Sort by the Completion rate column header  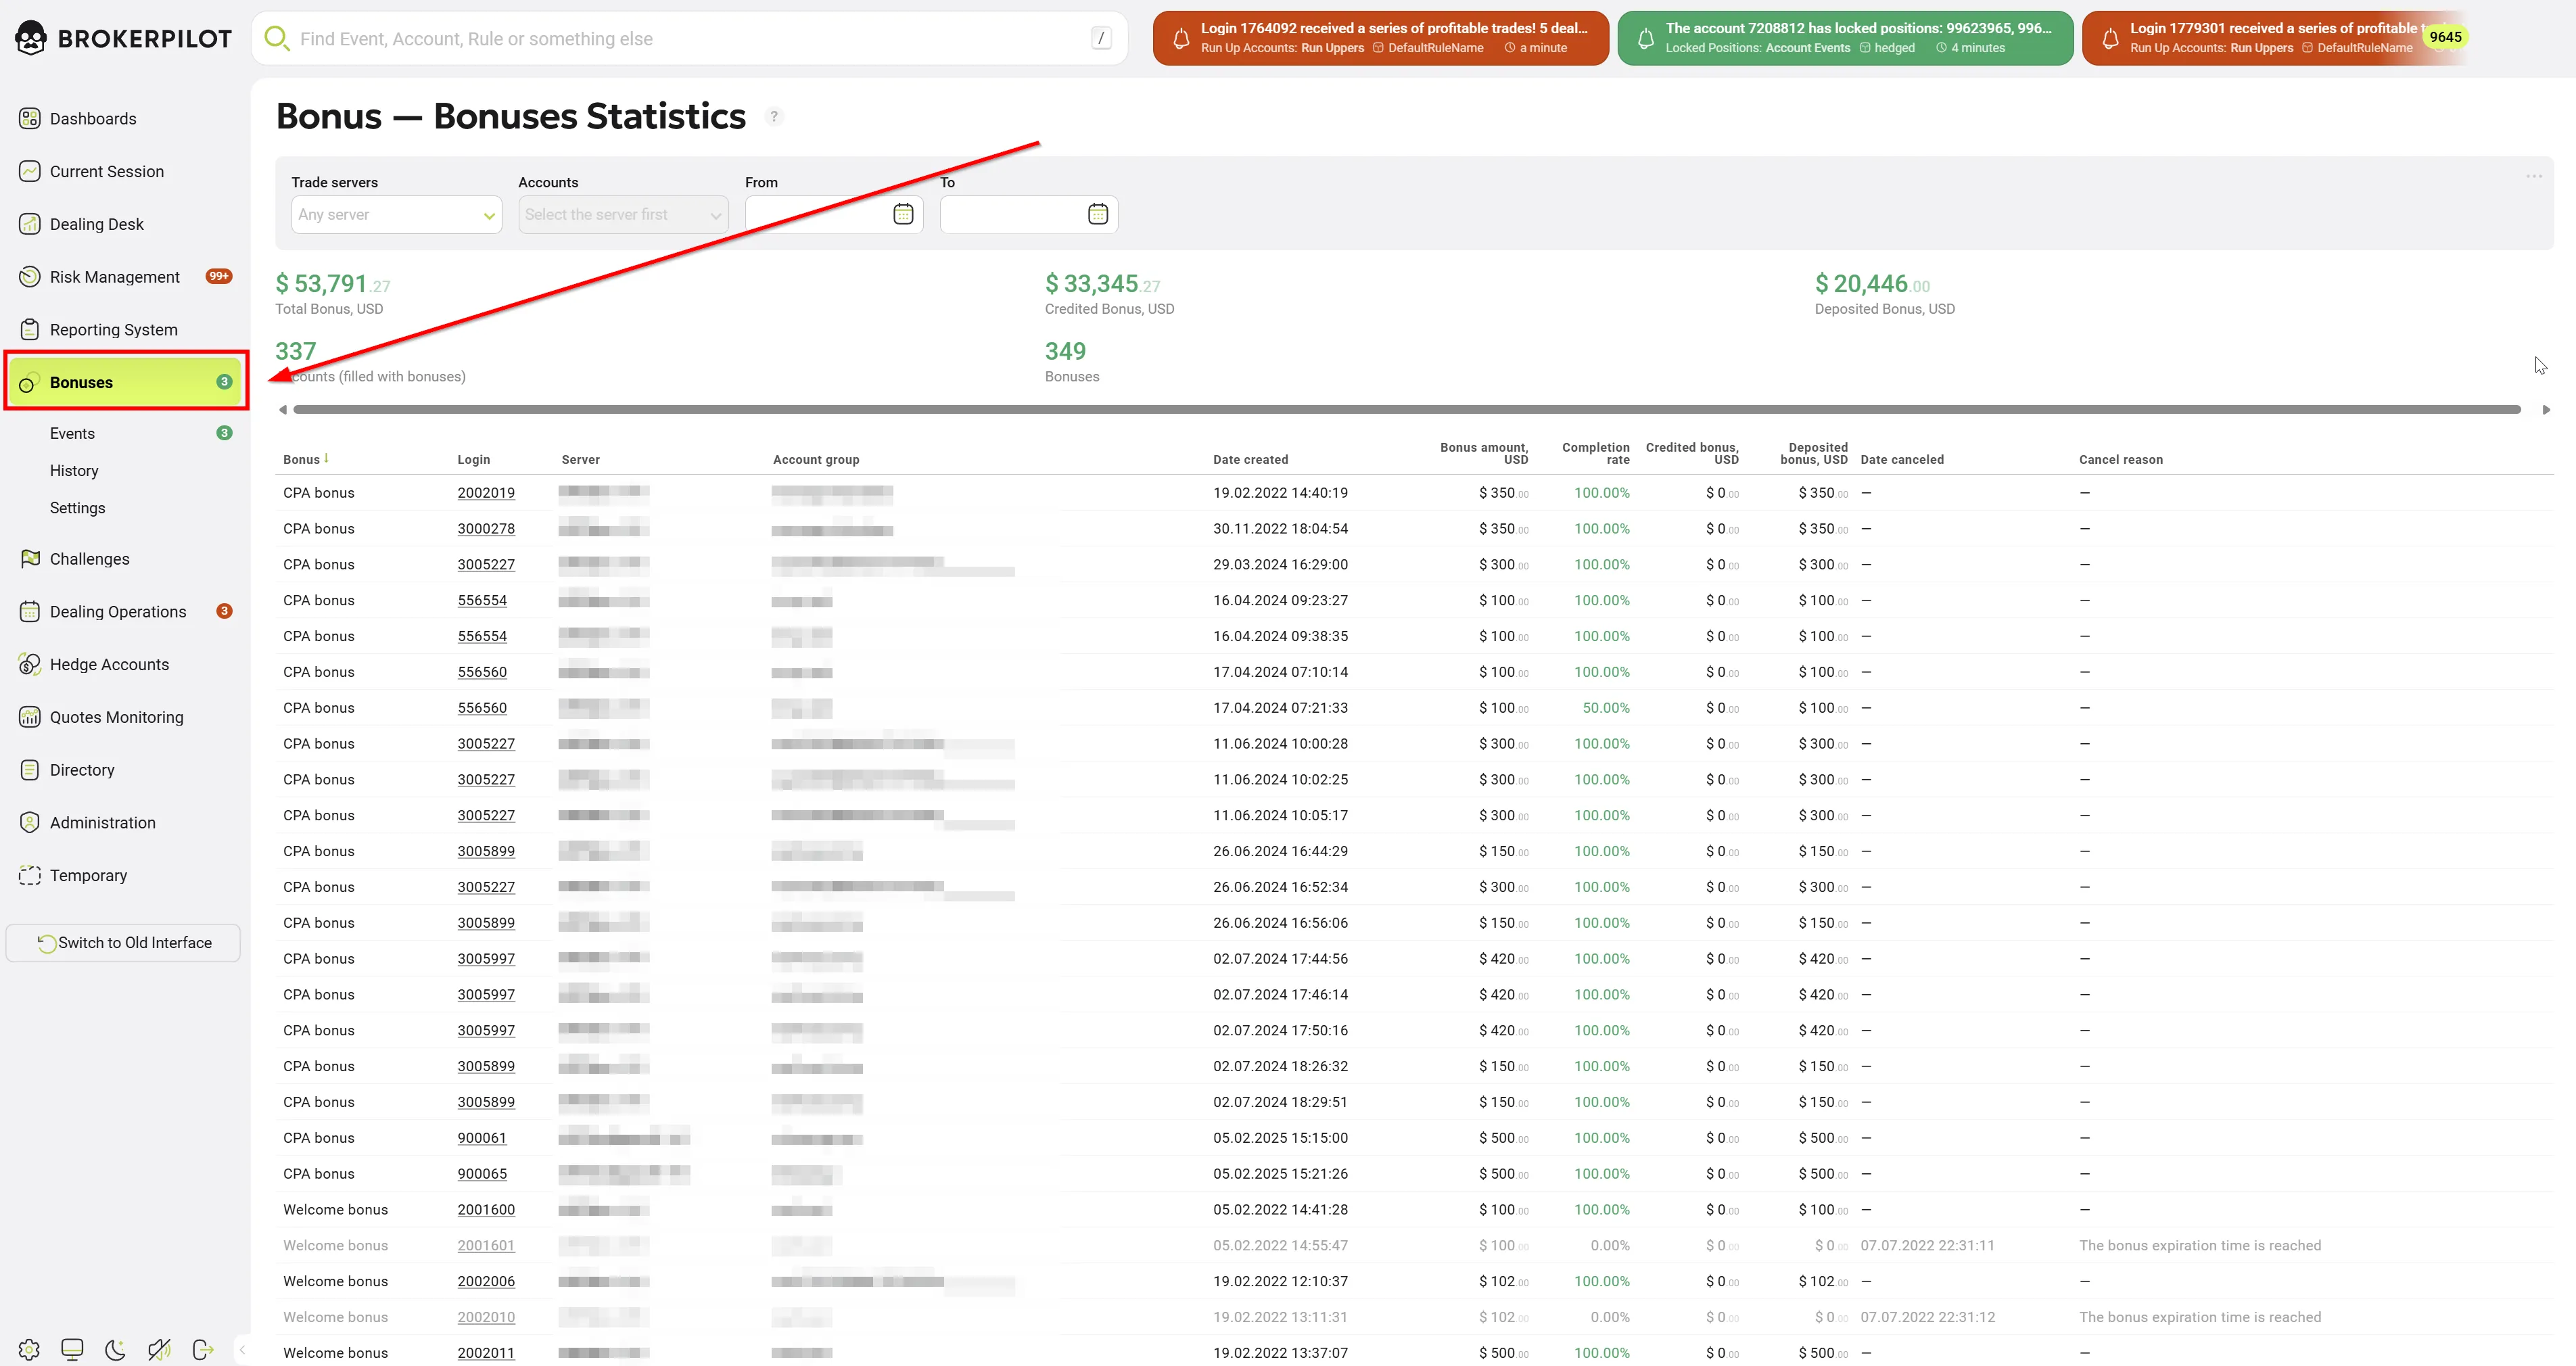1596,453
